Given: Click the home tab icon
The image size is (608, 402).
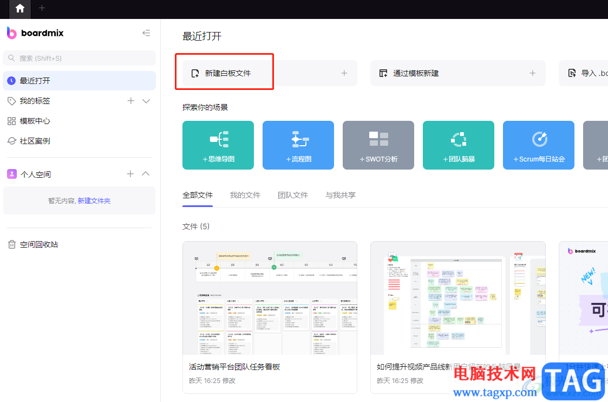Looking at the screenshot, I should (20, 9).
